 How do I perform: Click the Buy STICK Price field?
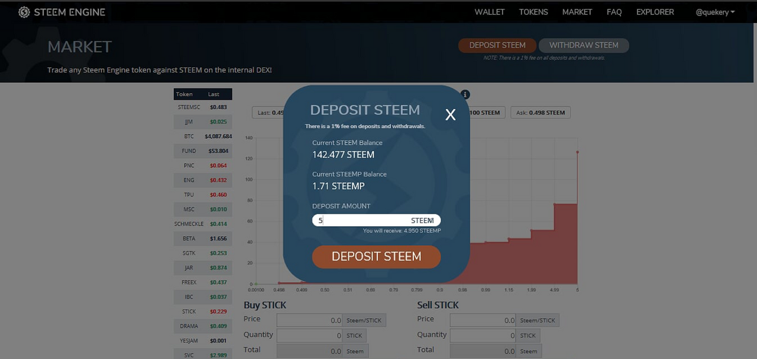309,320
